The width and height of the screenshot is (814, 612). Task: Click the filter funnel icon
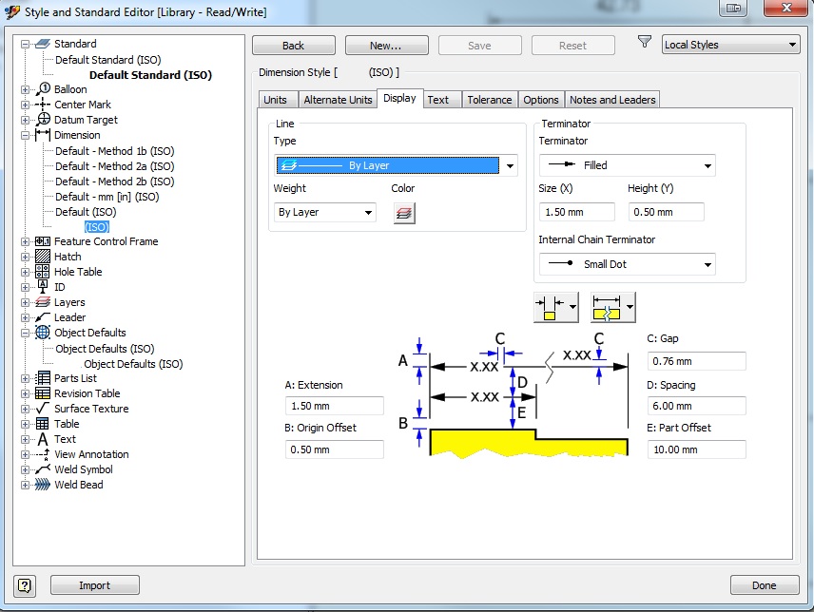point(644,42)
